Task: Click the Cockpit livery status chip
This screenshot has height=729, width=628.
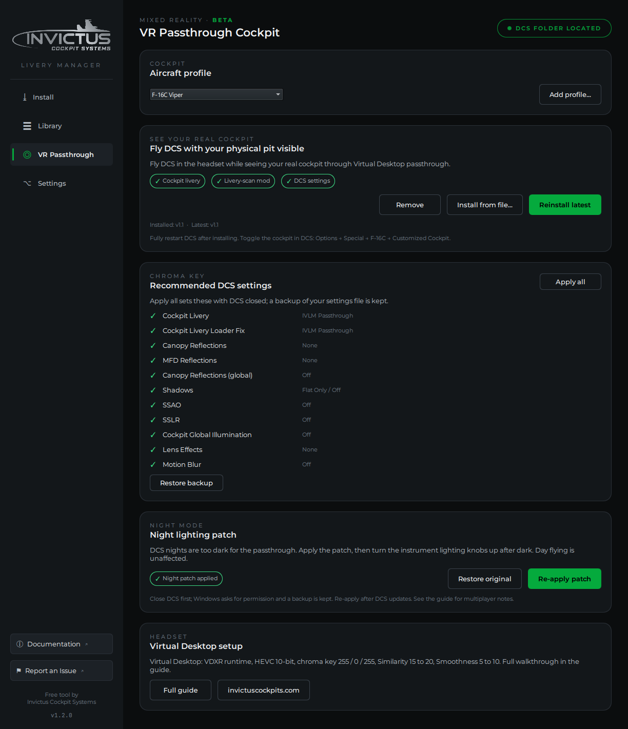Action: click(x=178, y=181)
